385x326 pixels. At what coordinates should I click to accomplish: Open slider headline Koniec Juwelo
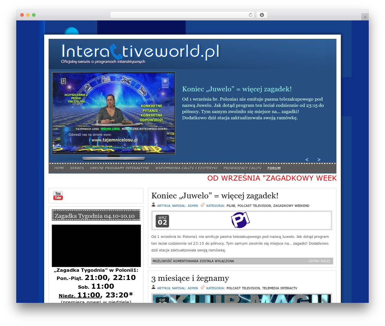coord(237,89)
